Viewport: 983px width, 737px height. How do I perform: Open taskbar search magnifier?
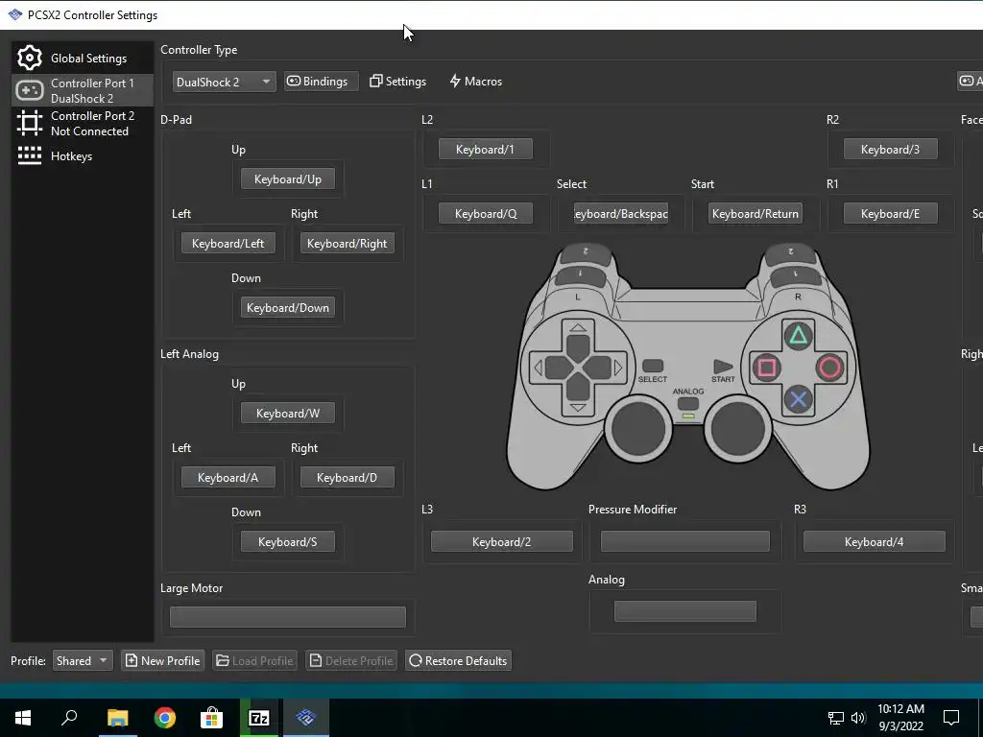69,718
